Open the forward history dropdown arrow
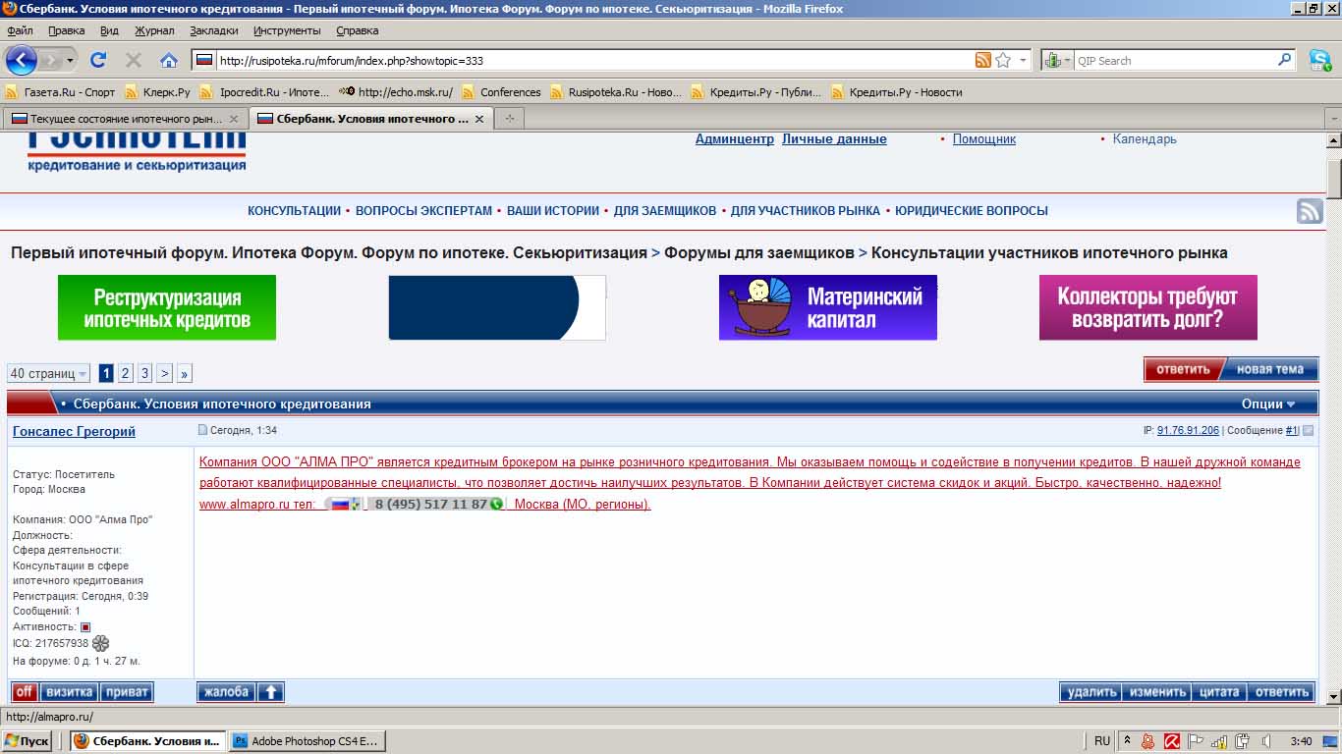Viewport: 1342px width, 754px height. pos(70,60)
